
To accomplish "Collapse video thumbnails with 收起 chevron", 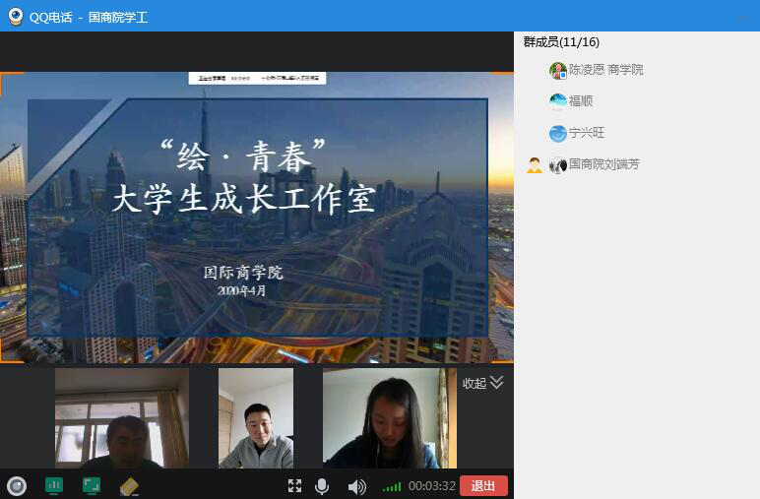I will click(x=483, y=383).
